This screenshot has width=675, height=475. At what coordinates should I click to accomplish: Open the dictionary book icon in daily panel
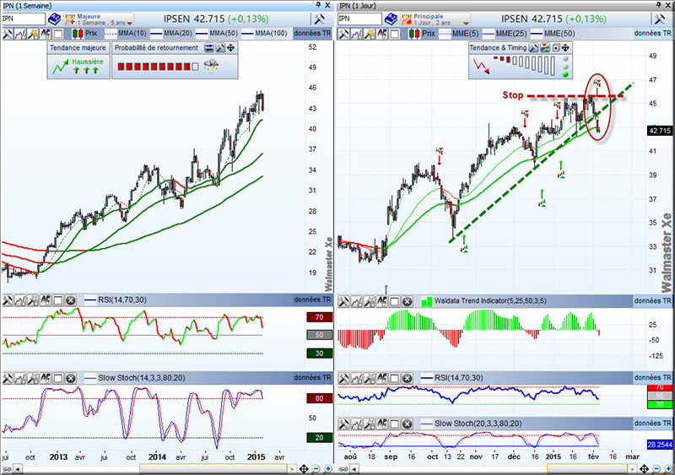pos(391,19)
